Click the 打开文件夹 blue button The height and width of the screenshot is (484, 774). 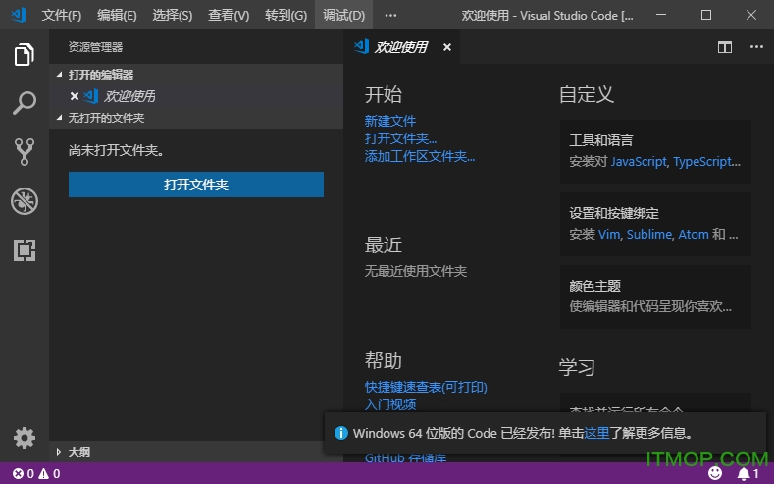(196, 185)
